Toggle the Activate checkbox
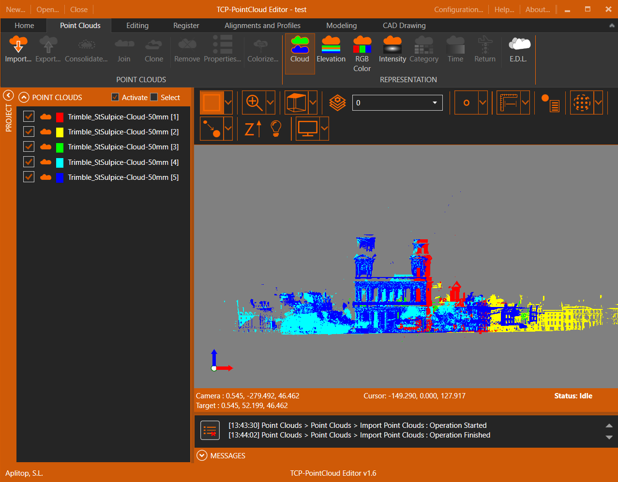This screenshot has height=482, width=618. pos(115,97)
